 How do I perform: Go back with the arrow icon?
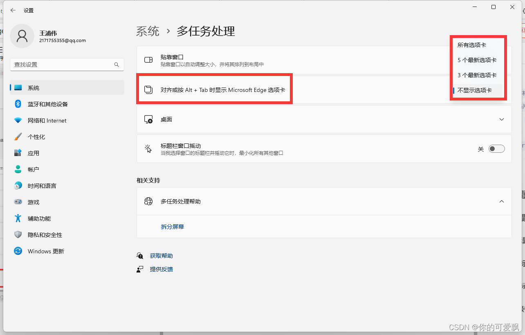tap(13, 10)
